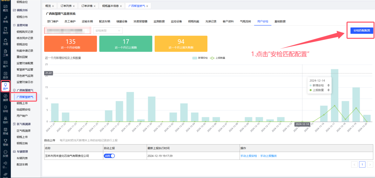Open 配送车辆 in the sidebar menu

[22, 164]
